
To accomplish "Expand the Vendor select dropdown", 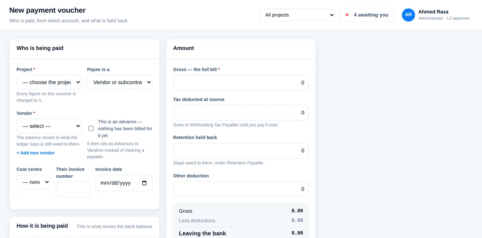I will point(49,126).
